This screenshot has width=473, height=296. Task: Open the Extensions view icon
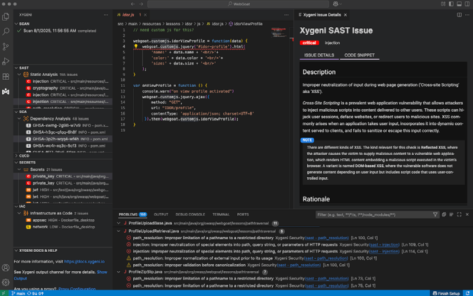6,76
